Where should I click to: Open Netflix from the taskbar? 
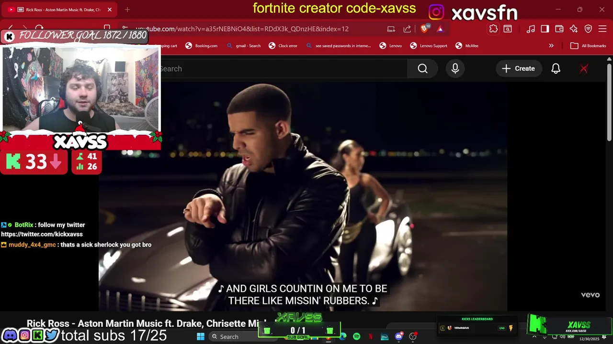point(371,336)
